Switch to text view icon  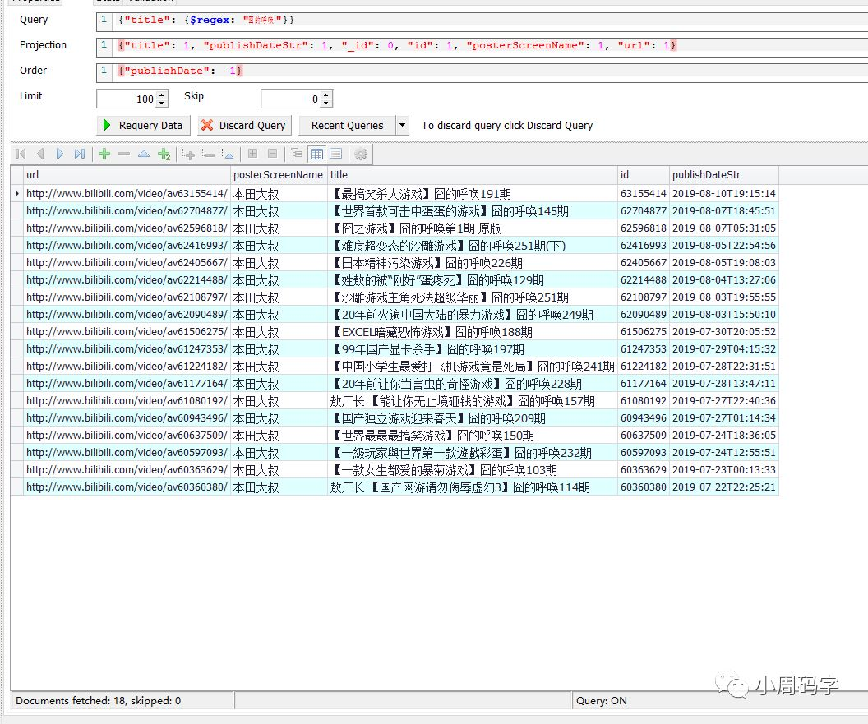point(336,154)
